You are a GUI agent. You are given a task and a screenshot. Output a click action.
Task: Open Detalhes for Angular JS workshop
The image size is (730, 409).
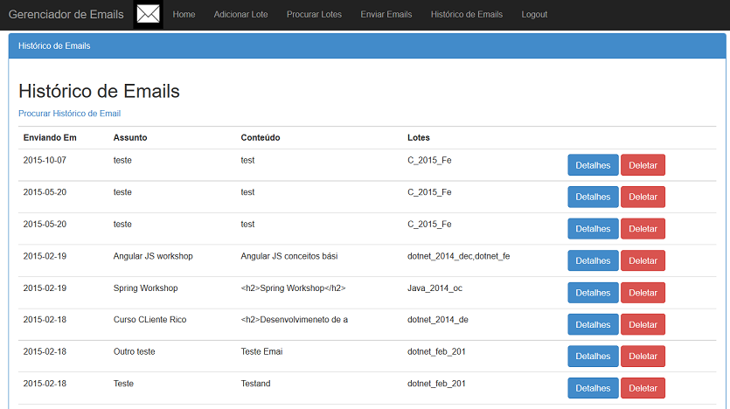click(x=593, y=260)
